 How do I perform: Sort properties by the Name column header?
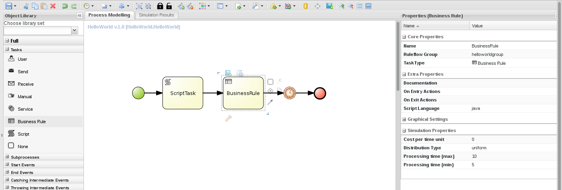436,26
